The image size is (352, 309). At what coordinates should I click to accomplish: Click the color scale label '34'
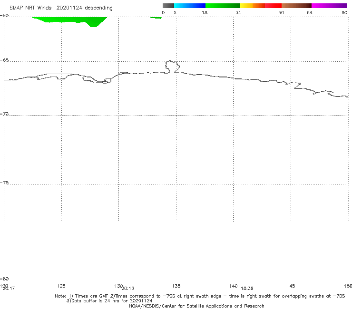click(238, 12)
